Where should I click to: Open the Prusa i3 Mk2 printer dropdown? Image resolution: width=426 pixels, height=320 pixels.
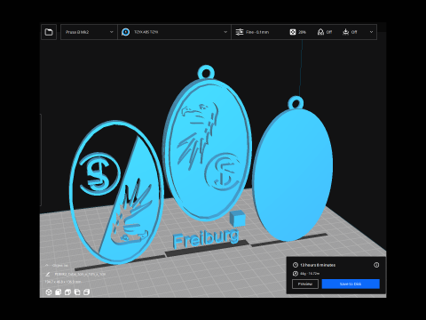[89, 32]
